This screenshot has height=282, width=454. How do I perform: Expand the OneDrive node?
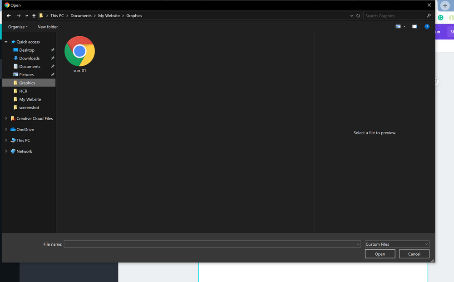(6, 129)
